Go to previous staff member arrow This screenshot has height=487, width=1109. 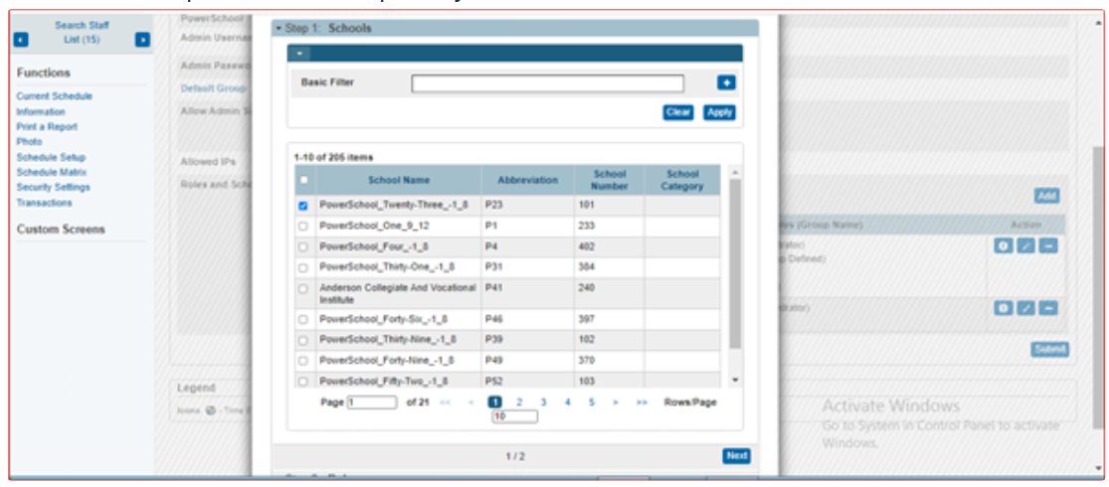[22, 40]
